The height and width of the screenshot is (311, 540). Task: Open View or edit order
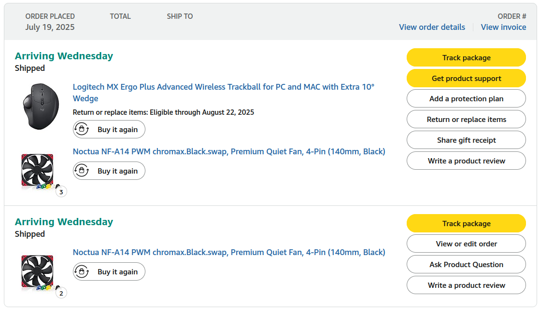coord(466,243)
